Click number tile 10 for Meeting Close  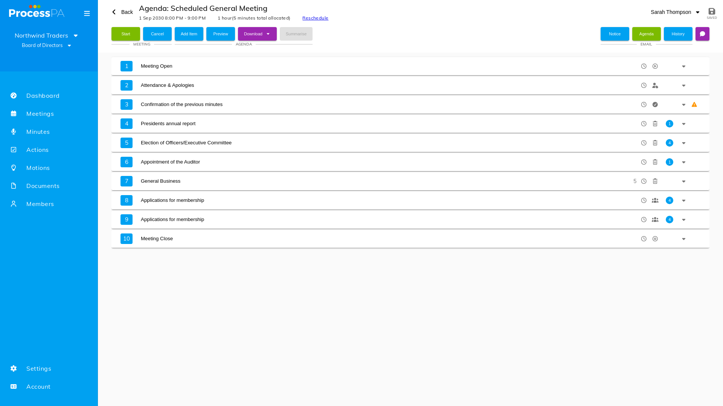click(x=127, y=239)
